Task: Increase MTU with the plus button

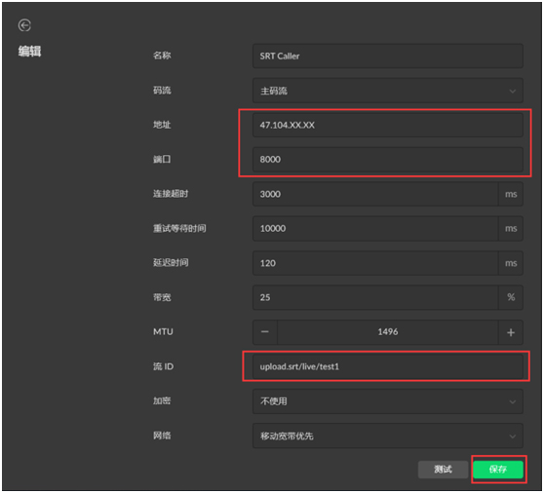Action: pyautogui.click(x=510, y=332)
